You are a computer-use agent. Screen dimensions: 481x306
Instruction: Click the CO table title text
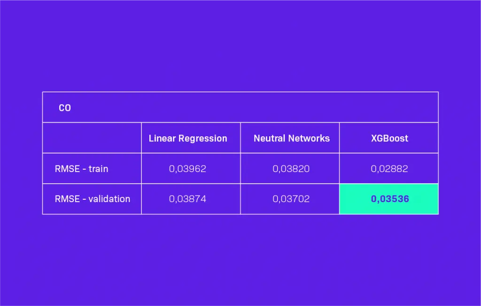[65, 108]
